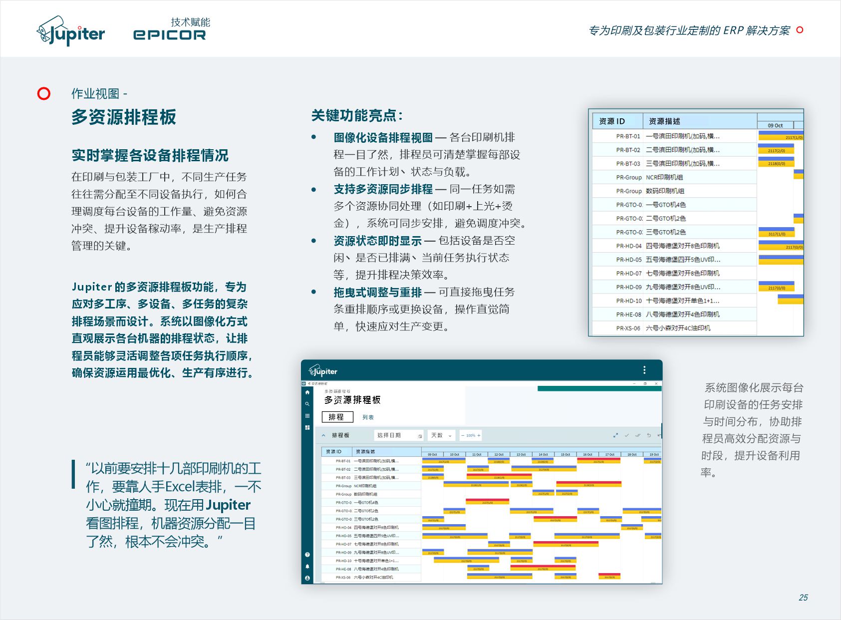The height and width of the screenshot is (620, 841).
Task: Click the 多资源排程板 page title
Action: [x=124, y=117]
